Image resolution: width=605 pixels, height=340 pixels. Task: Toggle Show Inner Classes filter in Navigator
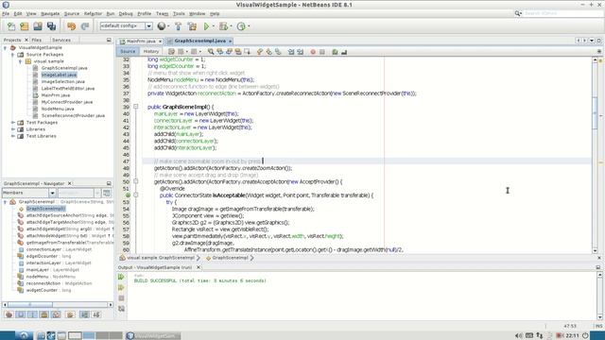(56, 314)
